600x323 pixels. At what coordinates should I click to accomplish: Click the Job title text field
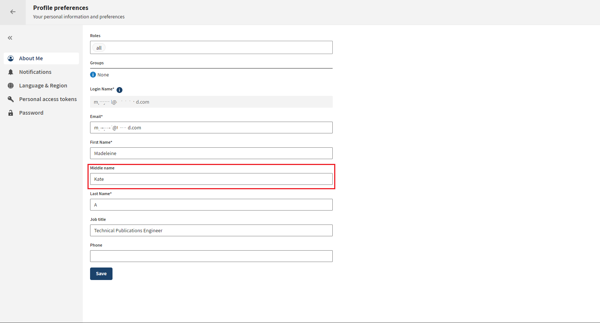click(211, 230)
